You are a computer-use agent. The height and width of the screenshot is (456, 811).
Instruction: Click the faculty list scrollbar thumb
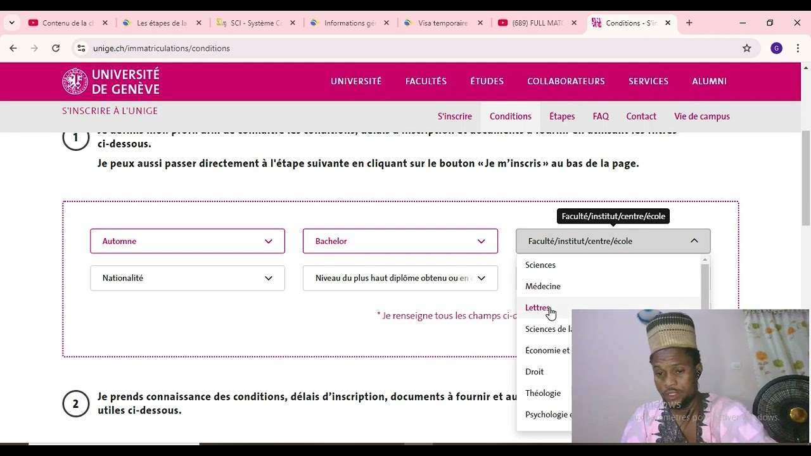[705, 286]
